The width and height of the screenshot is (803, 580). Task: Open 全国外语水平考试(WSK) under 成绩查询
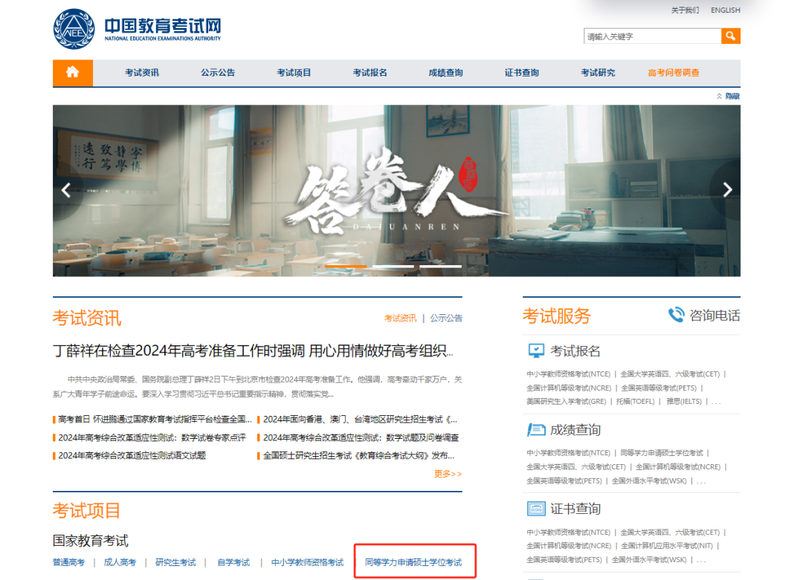[x=649, y=480]
